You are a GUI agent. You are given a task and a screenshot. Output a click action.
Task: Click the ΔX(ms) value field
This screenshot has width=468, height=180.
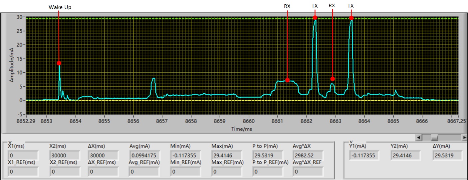(103, 155)
